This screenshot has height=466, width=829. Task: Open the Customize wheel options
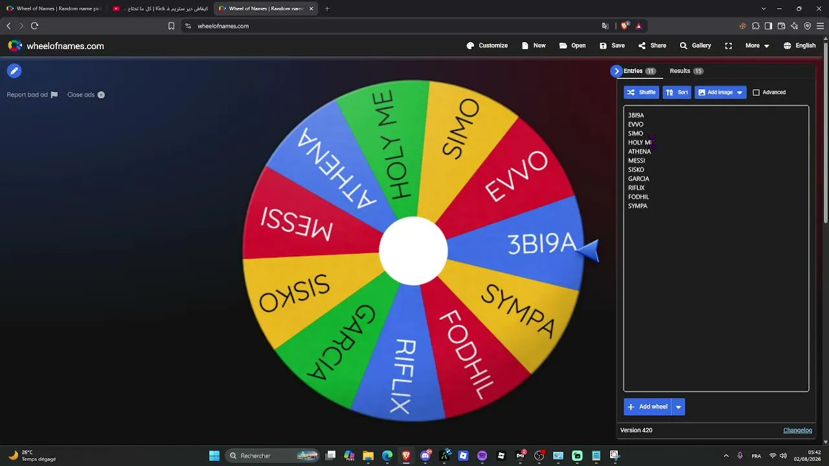click(487, 46)
